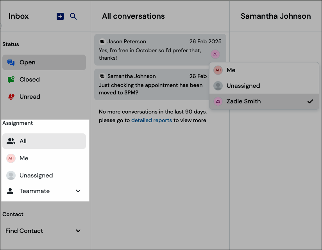This screenshot has width=322, height=250.
Task: Click the Inbox title
Action: (x=18, y=16)
